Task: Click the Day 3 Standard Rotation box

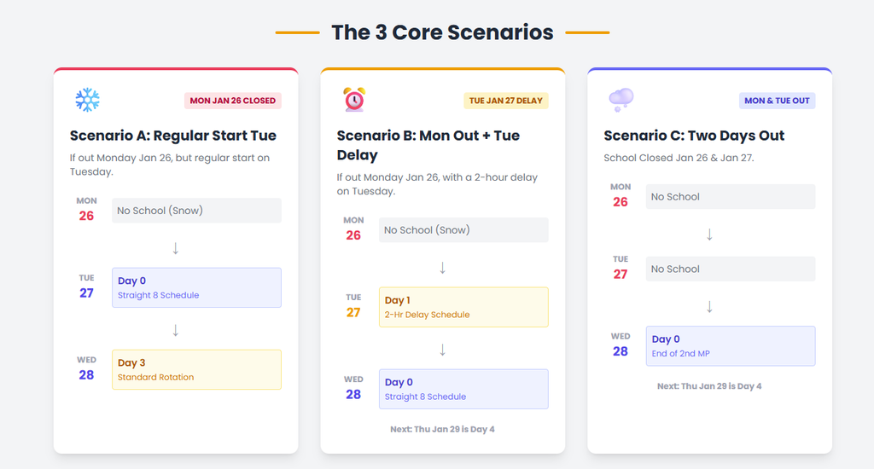Action: pyautogui.click(x=196, y=369)
